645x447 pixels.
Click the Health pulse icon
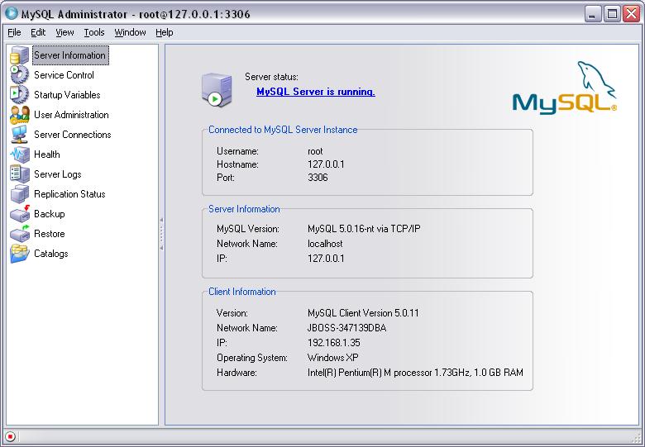[19, 155]
